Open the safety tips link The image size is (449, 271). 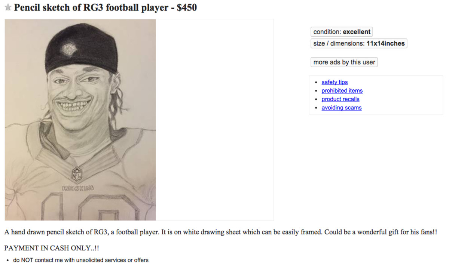coord(335,82)
